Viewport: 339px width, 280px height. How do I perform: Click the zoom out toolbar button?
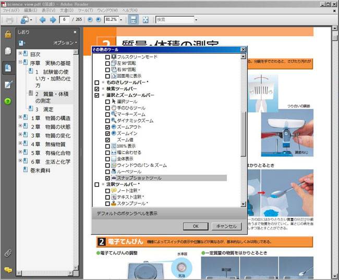click(90, 20)
